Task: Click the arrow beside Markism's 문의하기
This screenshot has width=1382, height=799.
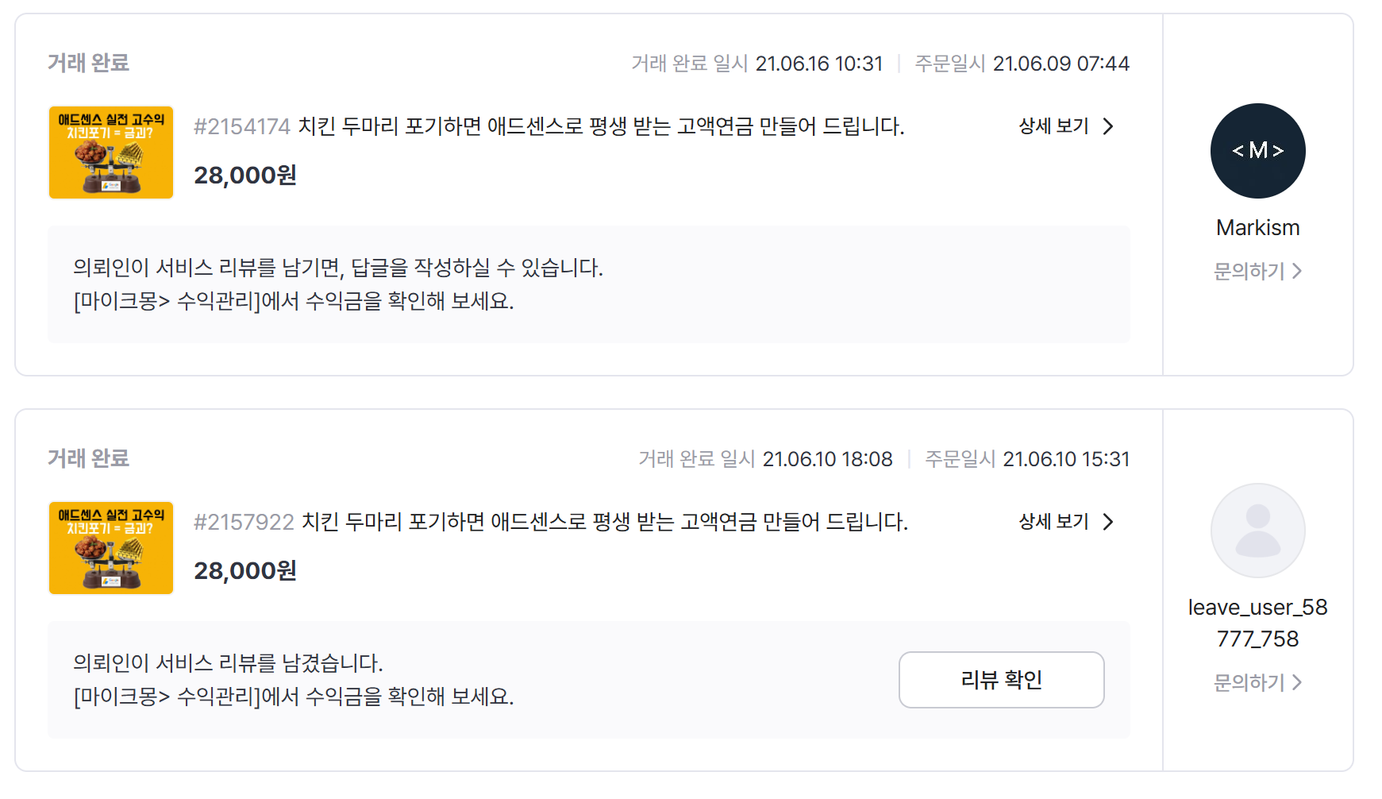Action: coord(1299,271)
